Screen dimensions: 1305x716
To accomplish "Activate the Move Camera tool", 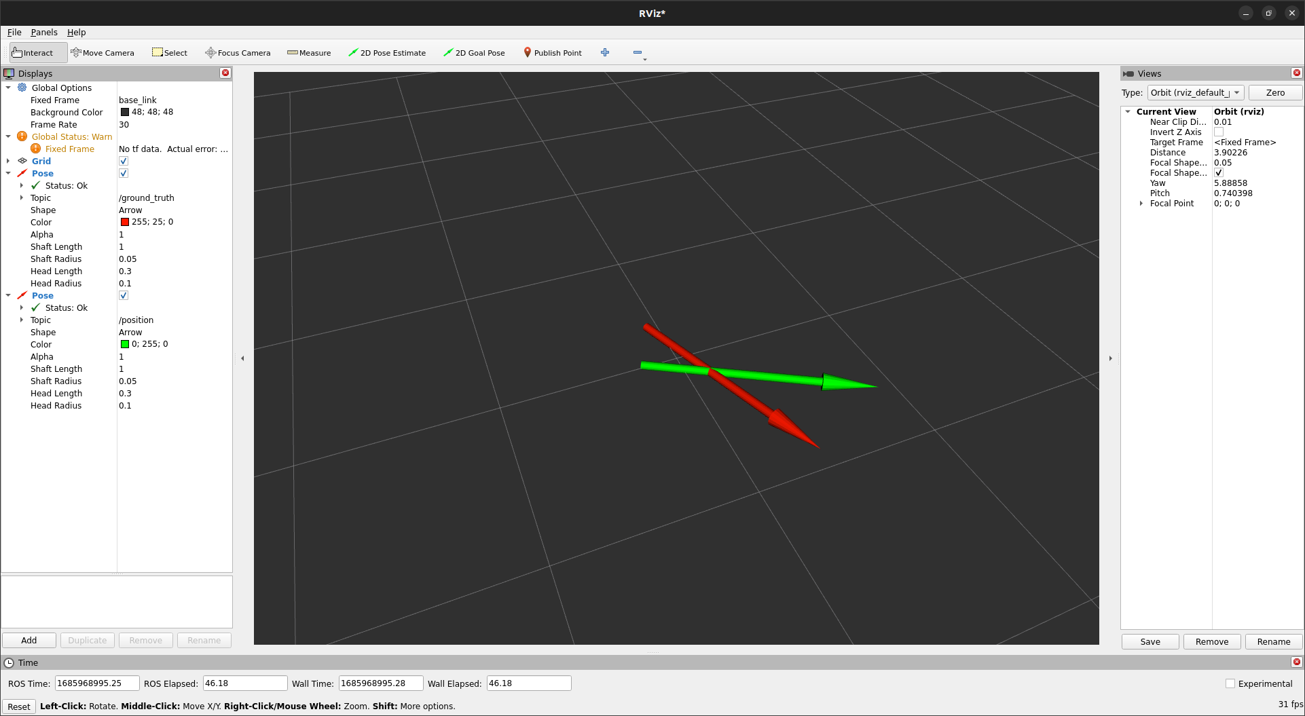I will (103, 52).
